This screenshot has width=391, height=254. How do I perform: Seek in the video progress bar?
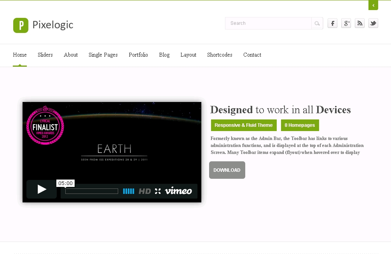tap(91, 191)
